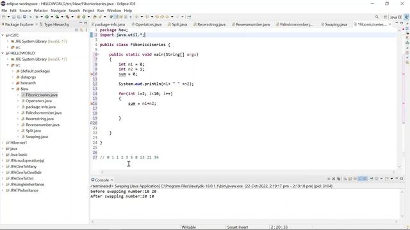Toggle Word Wrap in Console toolbar
This screenshot has width=410, height=230.
tap(355, 179)
